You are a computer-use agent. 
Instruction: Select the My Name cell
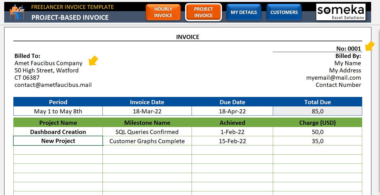pyautogui.click(x=348, y=63)
